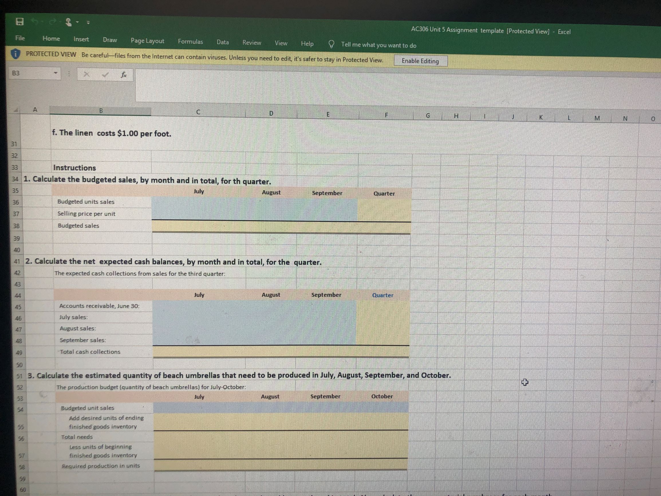The height and width of the screenshot is (496, 661).
Task: Switch to the Formulas tab
Action: [x=190, y=42]
